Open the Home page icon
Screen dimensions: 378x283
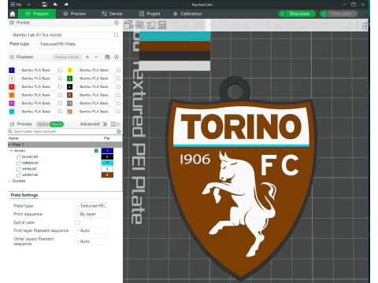13,14
